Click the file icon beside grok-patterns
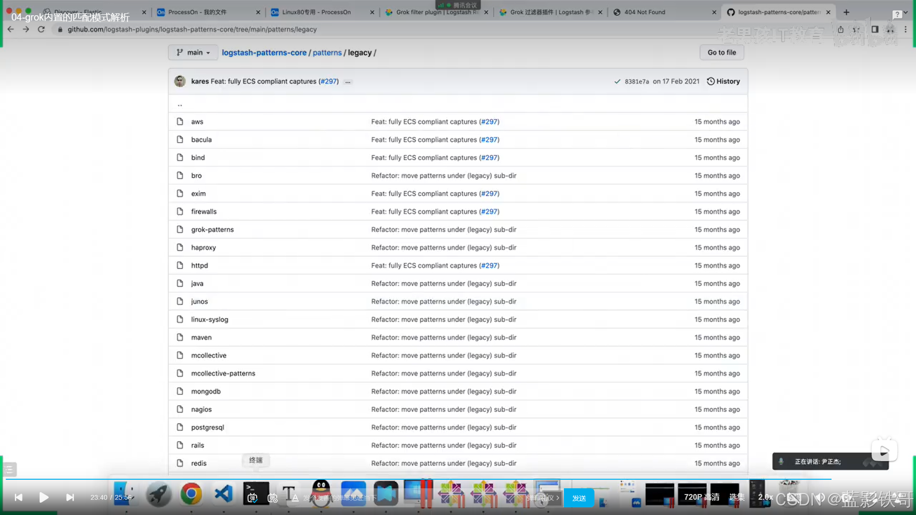 [180, 229]
